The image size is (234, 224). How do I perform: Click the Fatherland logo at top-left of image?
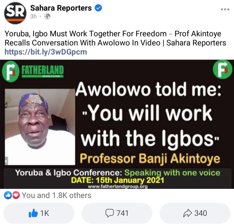pos(33,72)
